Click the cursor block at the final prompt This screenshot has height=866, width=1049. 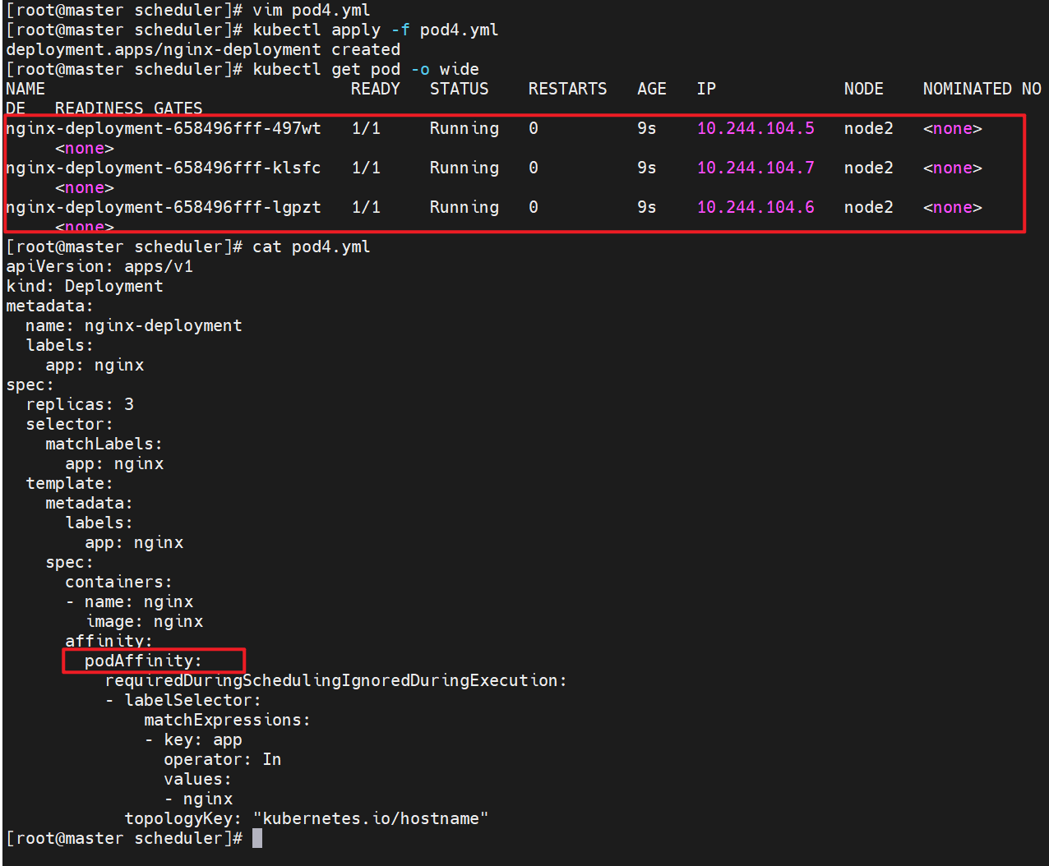257,838
